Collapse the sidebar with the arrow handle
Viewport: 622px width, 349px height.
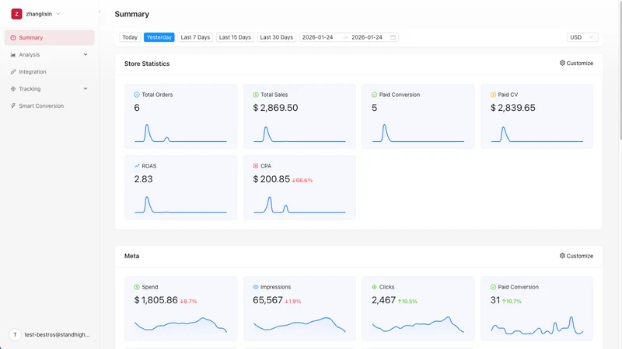[x=100, y=12]
